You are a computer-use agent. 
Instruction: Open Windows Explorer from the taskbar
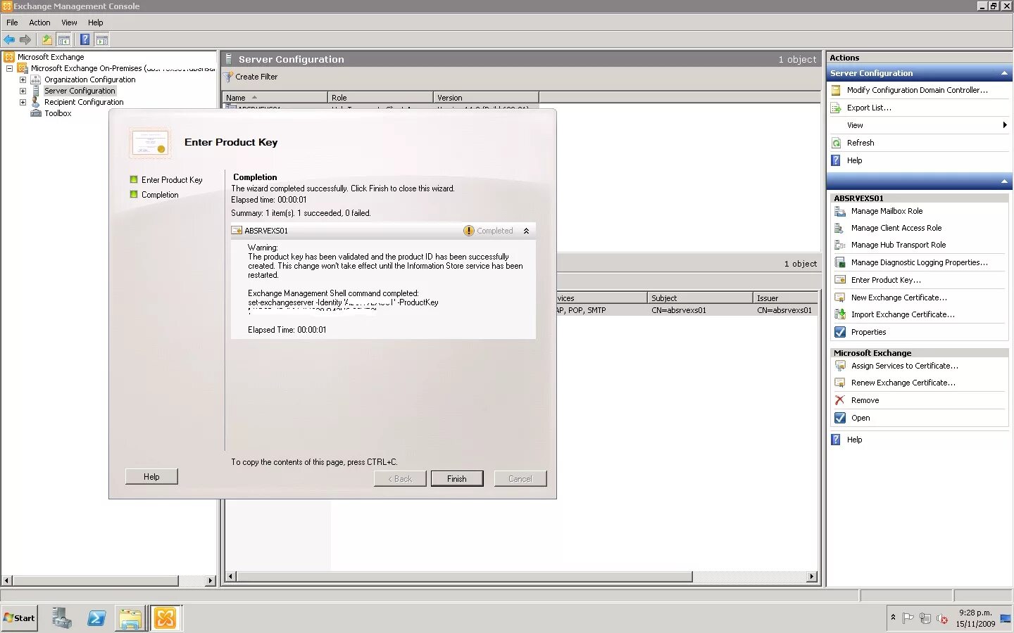tap(130, 618)
